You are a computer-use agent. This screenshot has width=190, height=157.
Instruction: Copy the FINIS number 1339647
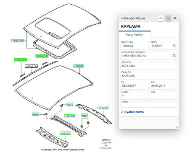pos(174,46)
